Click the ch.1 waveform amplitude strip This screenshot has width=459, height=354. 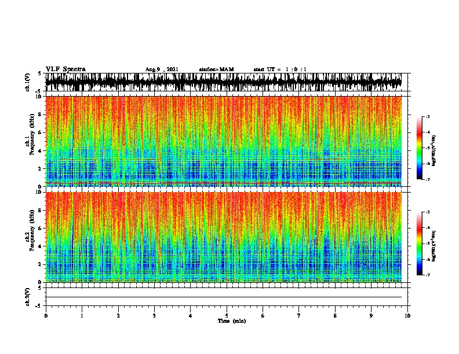(224, 82)
